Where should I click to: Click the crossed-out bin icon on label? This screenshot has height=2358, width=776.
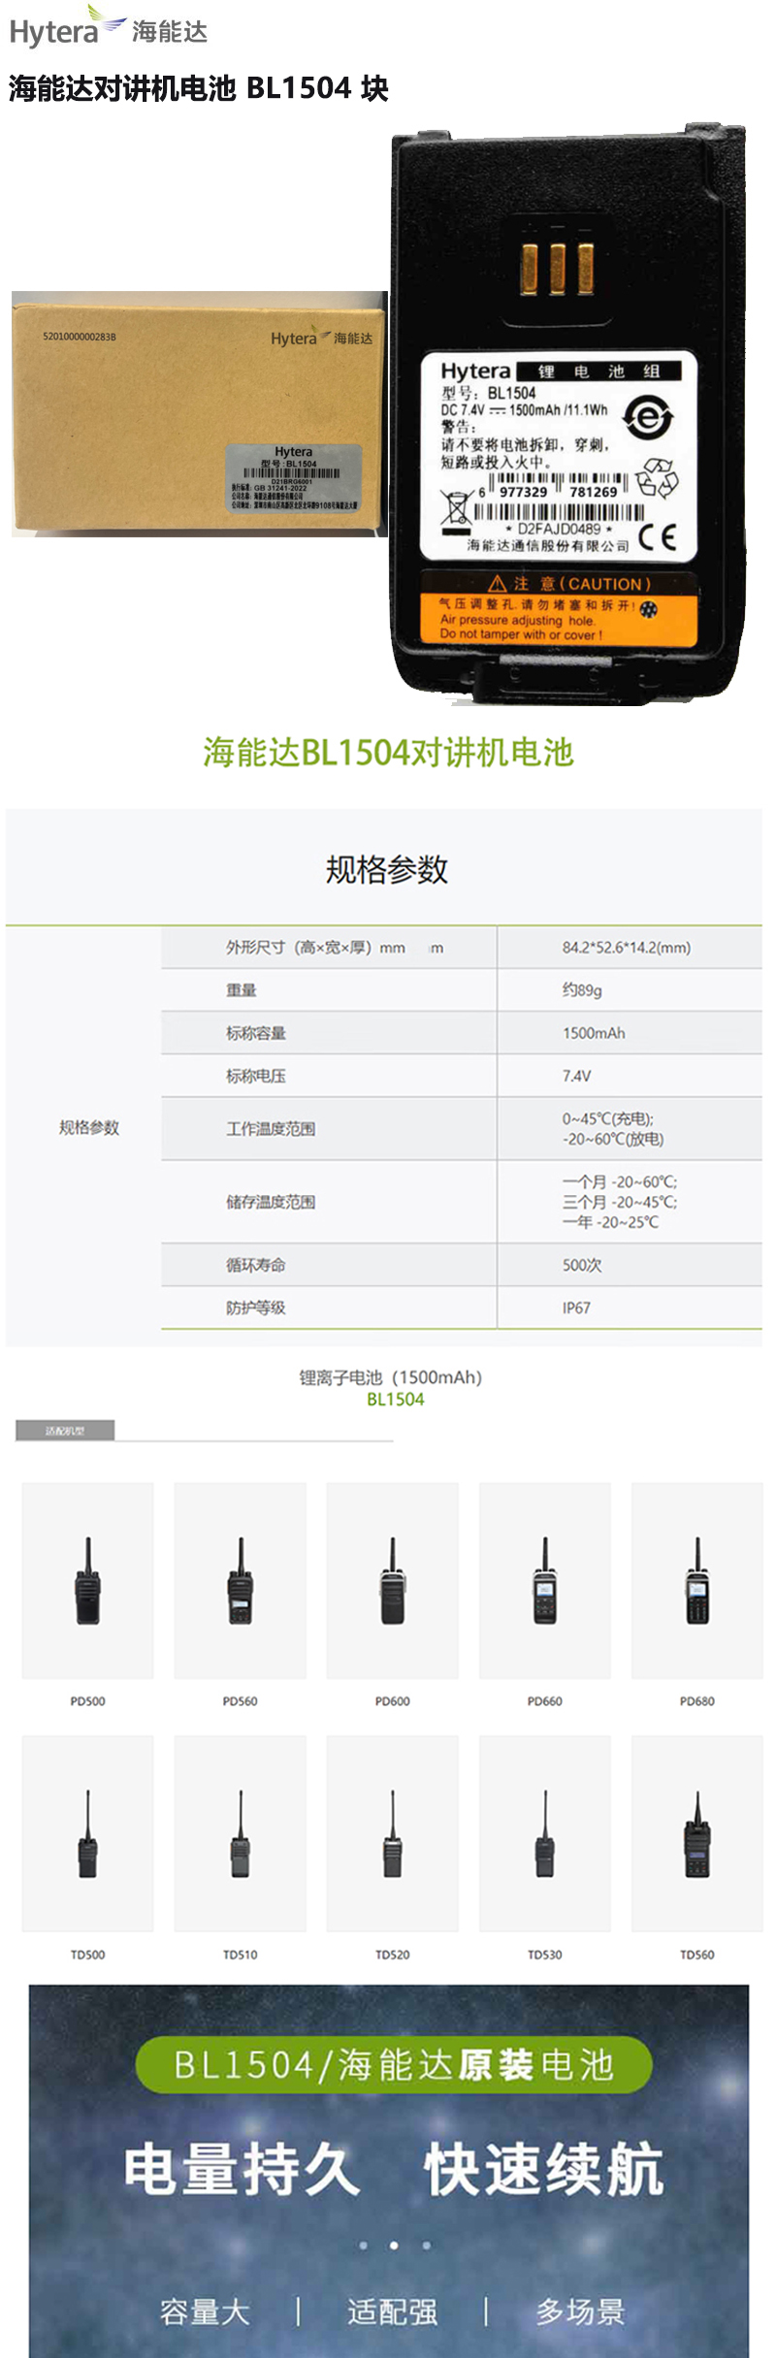click(x=455, y=512)
